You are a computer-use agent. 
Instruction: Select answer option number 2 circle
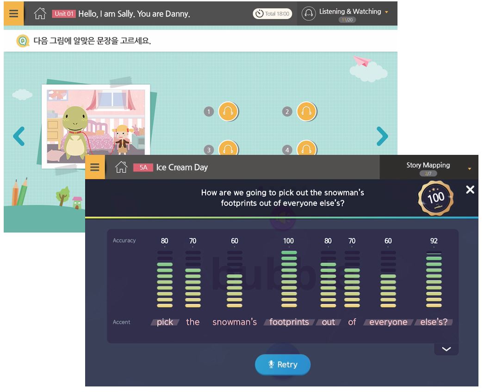287,111
